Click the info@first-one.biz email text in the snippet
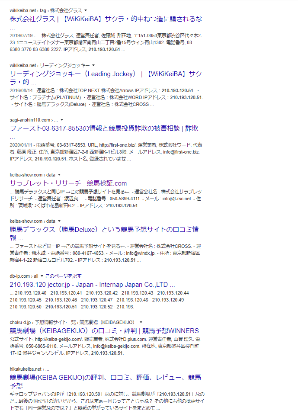The image size is (298, 417). point(181,152)
